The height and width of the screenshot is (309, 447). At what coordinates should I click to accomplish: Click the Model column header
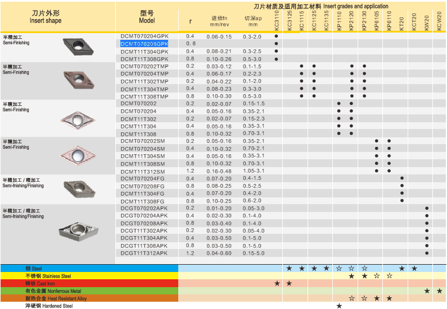click(147, 17)
